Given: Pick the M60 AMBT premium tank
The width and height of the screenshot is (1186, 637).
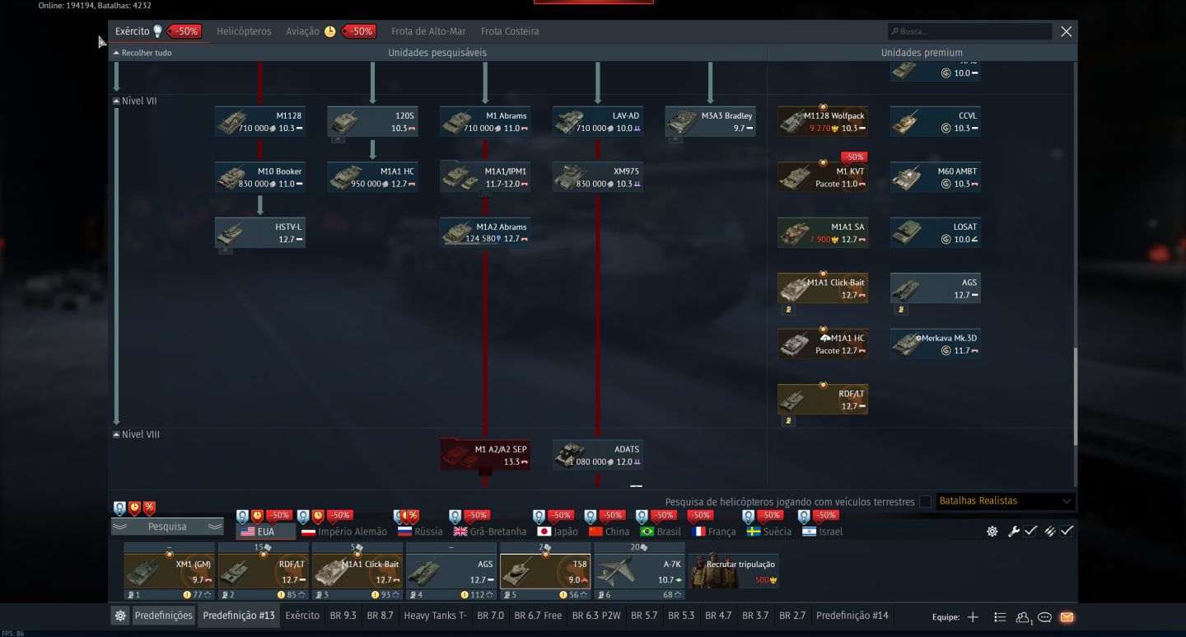Looking at the screenshot, I should click(935, 177).
